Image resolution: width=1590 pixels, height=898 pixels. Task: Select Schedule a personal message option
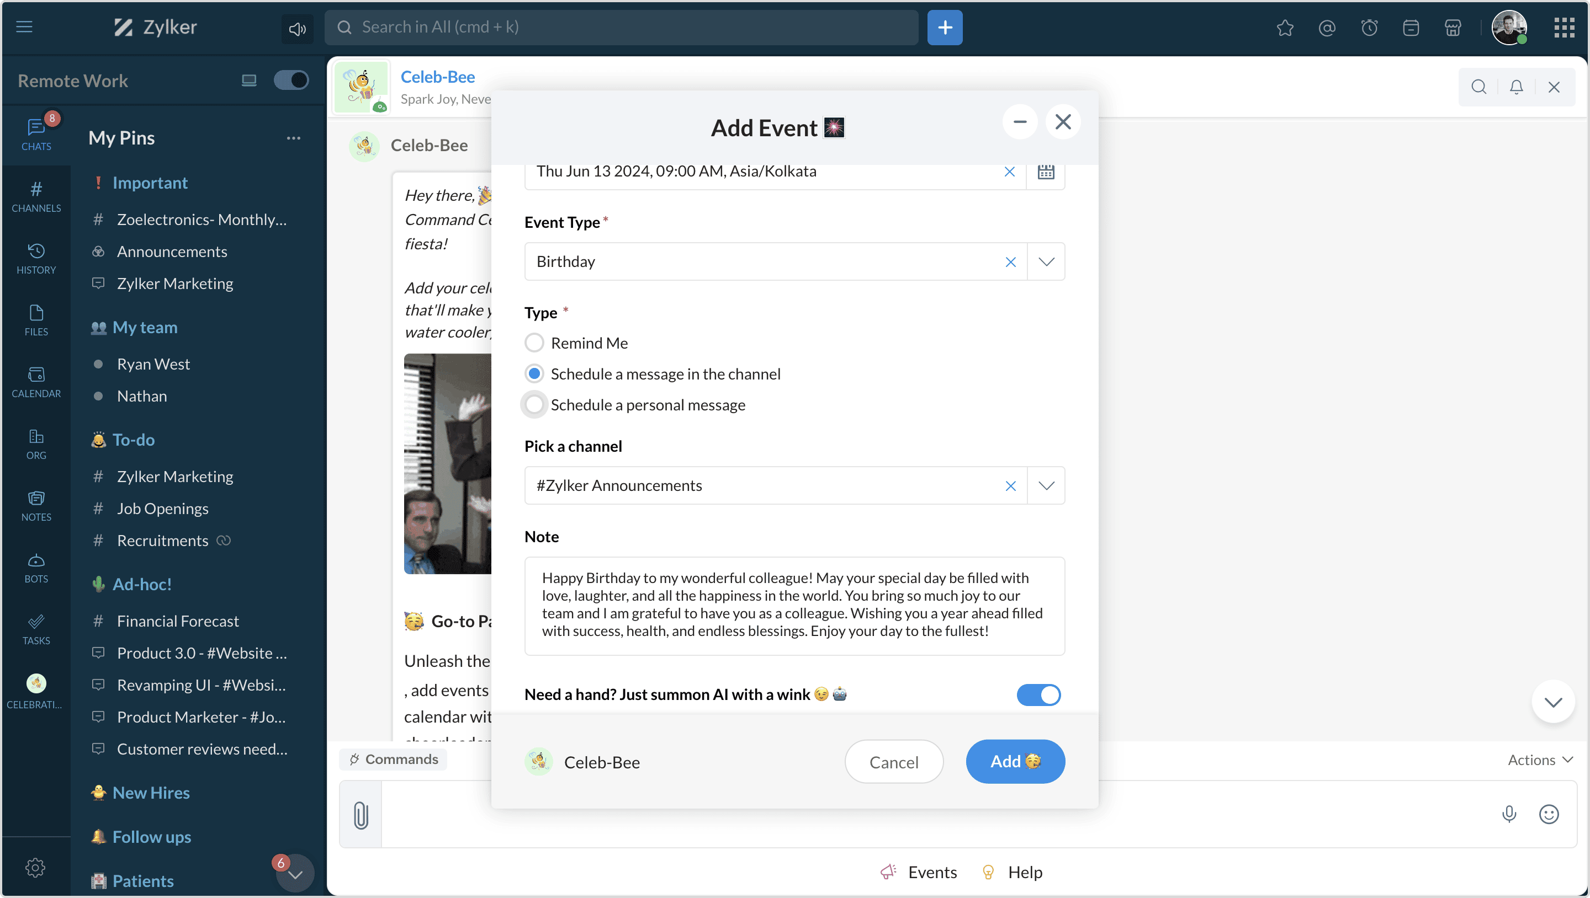pyautogui.click(x=534, y=404)
